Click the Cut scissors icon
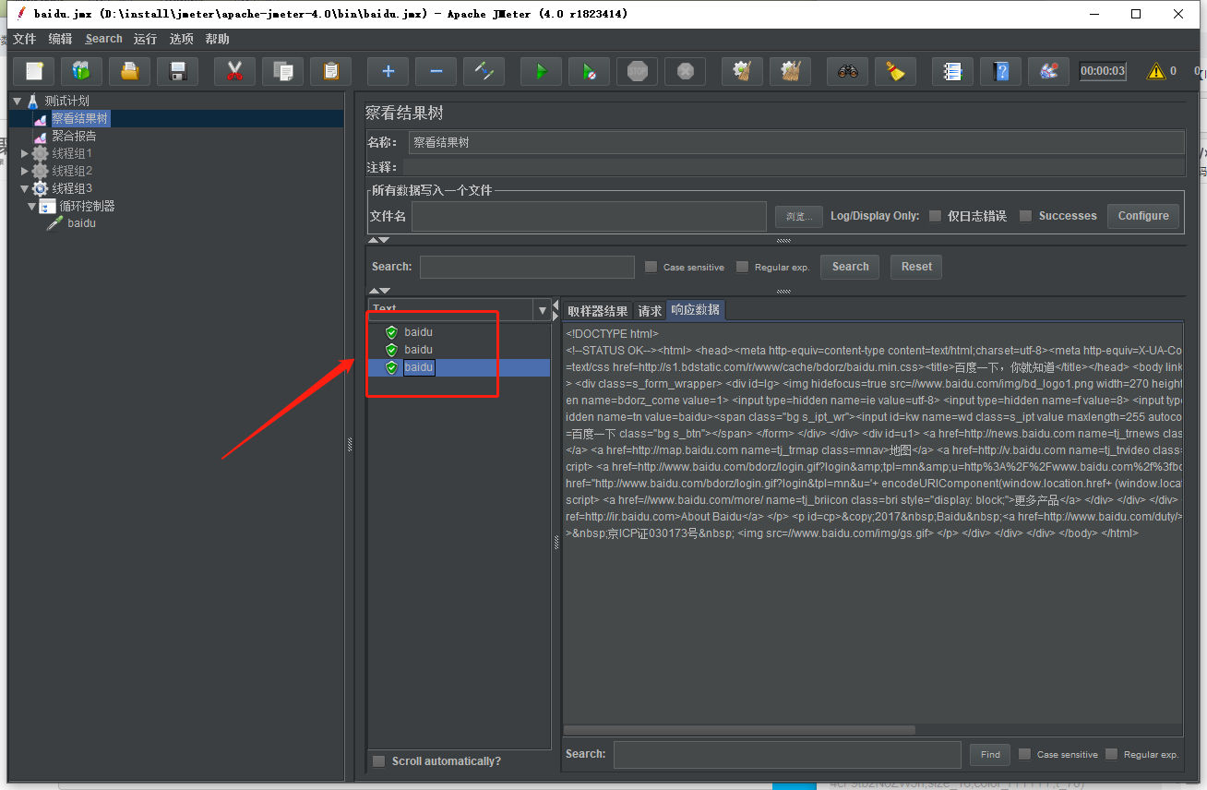 [234, 71]
